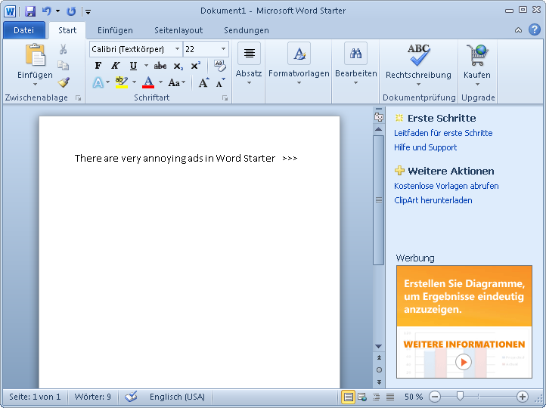Image resolution: width=546 pixels, height=408 pixels.
Task: Open Rechtschreibung spell check
Action: [x=418, y=63]
